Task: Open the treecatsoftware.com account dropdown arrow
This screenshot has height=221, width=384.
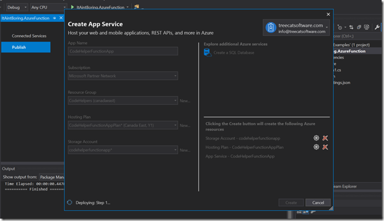Action: 327,27
